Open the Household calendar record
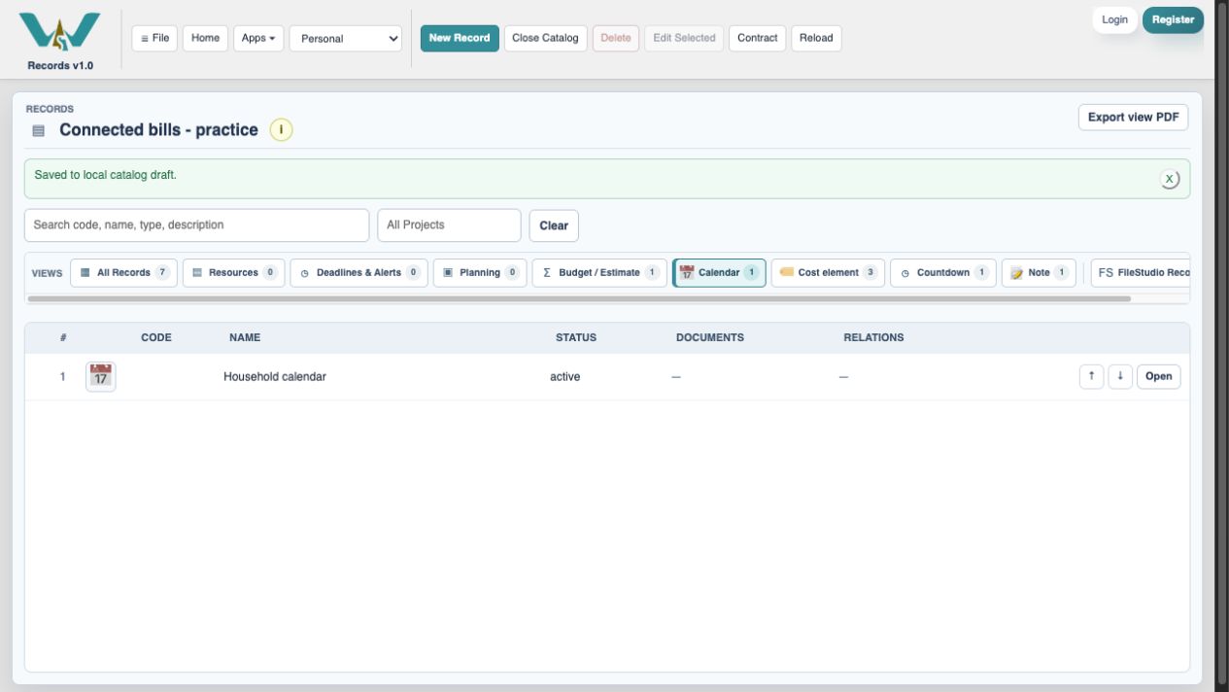The height and width of the screenshot is (692, 1229). [x=1159, y=377]
